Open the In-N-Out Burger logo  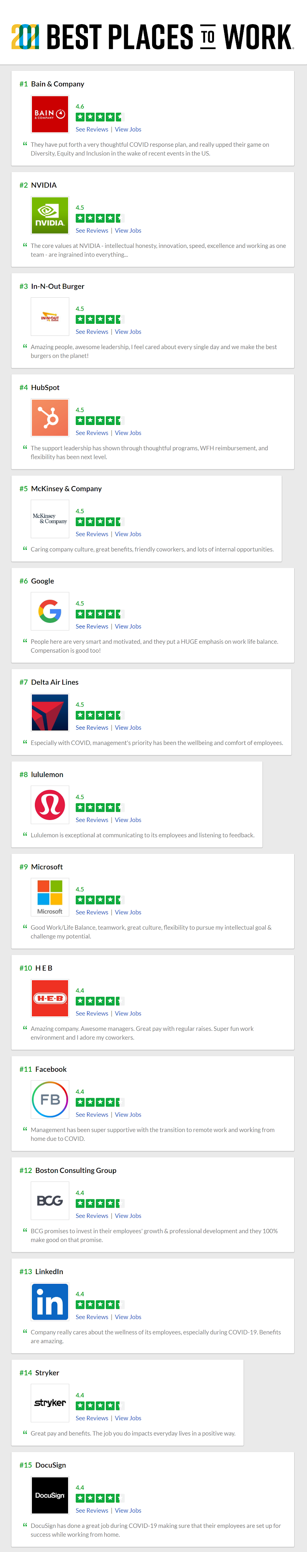coord(50,316)
